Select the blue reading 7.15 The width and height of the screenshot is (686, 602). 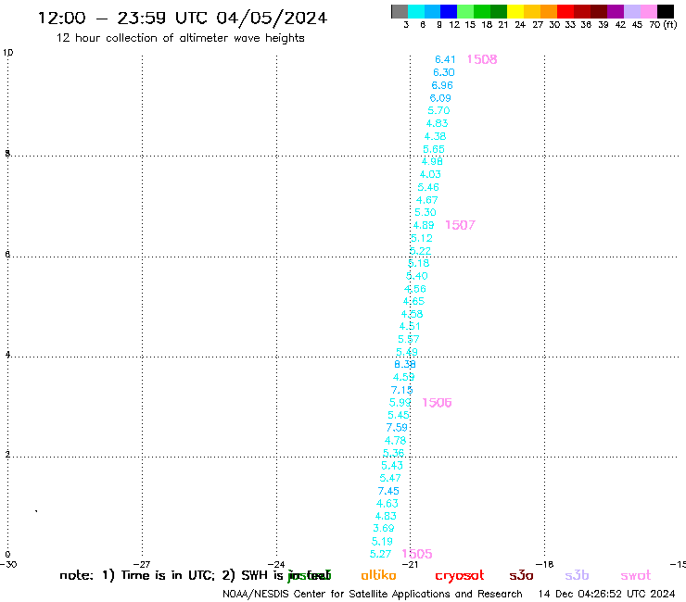pos(401,390)
